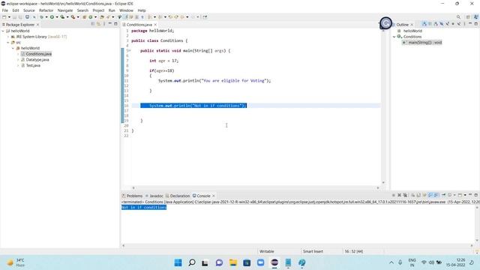Click the New file toolbar icon
The width and height of the screenshot is (480, 270).
coord(4,17)
